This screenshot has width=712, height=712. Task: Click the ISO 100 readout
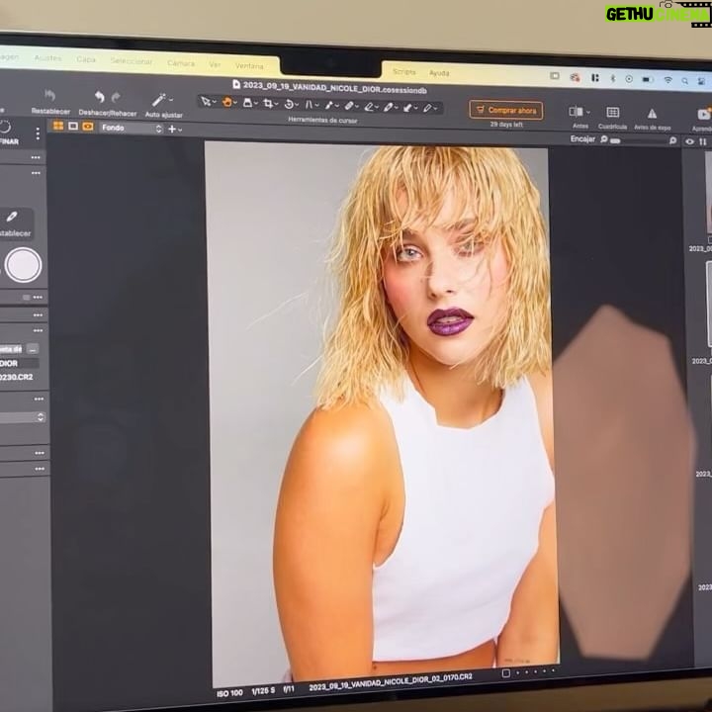click(229, 693)
